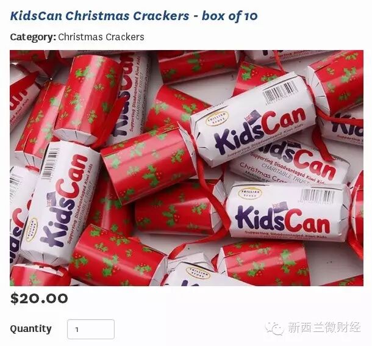
Task: Click the gold oval seal on the left vertical cracker
Action: (31, 229)
